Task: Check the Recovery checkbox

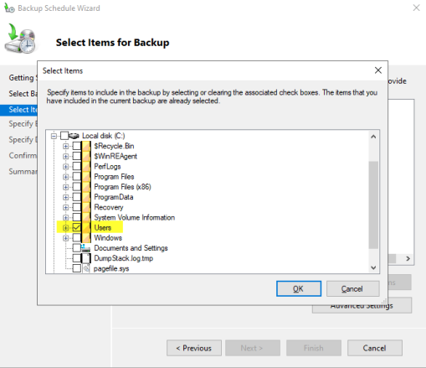Action: coord(77,207)
